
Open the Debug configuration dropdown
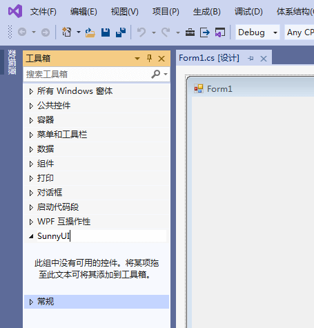[x=257, y=32]
